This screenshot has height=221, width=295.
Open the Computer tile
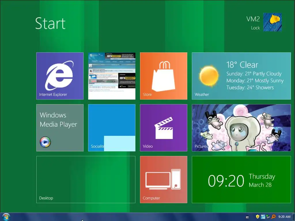tap(164, 180)
